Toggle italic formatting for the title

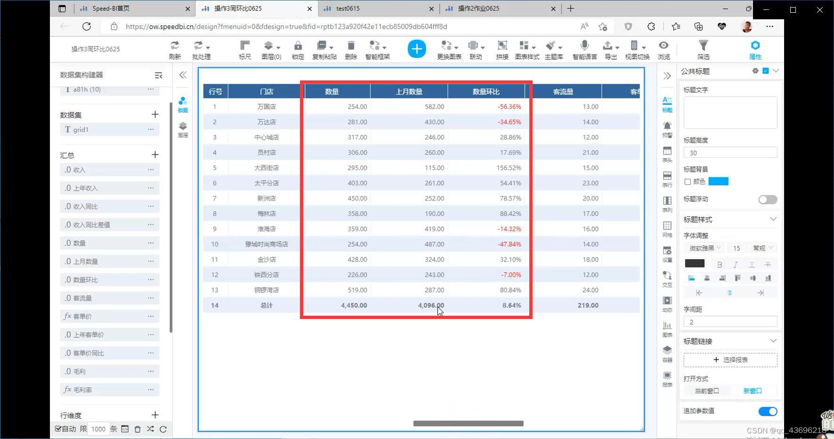735,264
